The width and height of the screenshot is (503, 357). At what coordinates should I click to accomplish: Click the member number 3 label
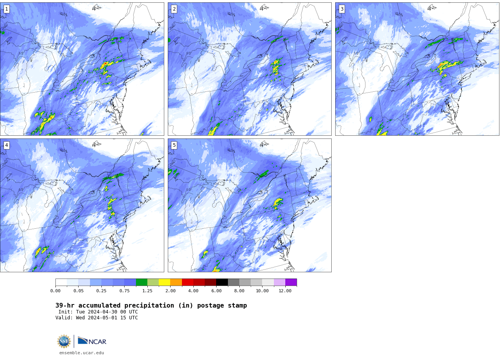[x=341, y=9]
